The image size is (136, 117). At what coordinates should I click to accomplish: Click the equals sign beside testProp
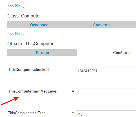73,113
